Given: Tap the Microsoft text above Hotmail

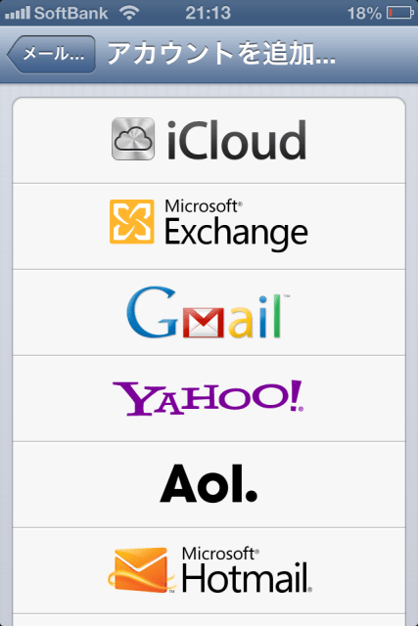Looking at the screenshot, I should [x=220, y=554].
